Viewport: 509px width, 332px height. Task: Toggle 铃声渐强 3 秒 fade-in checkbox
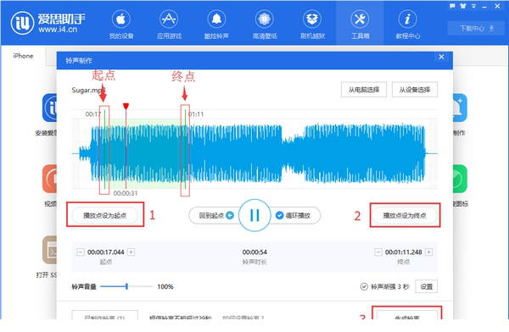pyautogui.click(x=364, y=286)
